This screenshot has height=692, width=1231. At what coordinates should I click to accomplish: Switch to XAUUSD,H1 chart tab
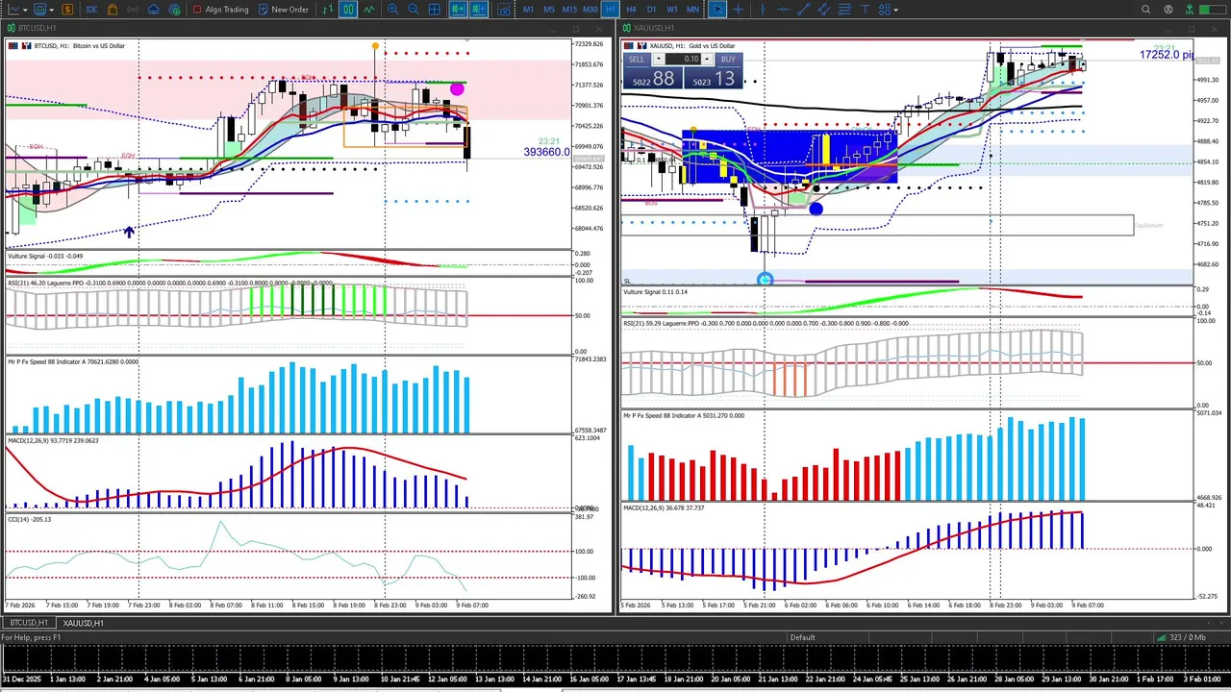(x=84, y=623)
